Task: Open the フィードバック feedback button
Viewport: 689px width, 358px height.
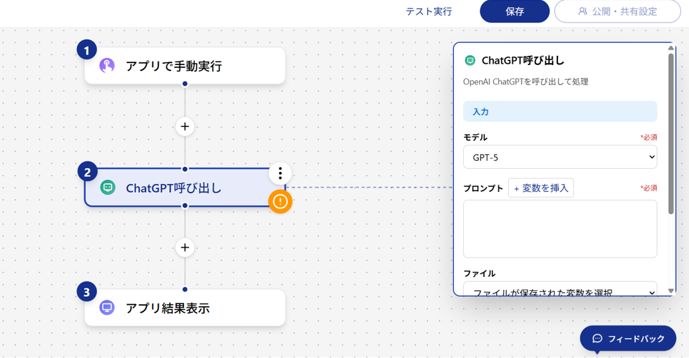Action: click(x=628, y=339)
